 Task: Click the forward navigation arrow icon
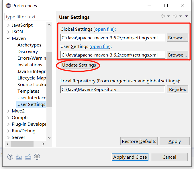175,16
